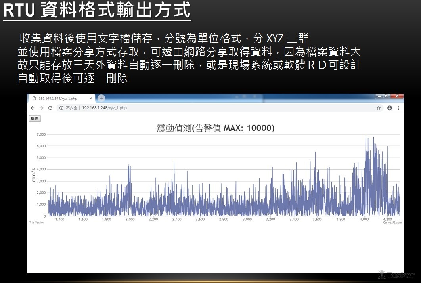This screenshot has height=283, width=421.
Task: Bookmark the page using the star icon
Action: click(x=379, y=107)
